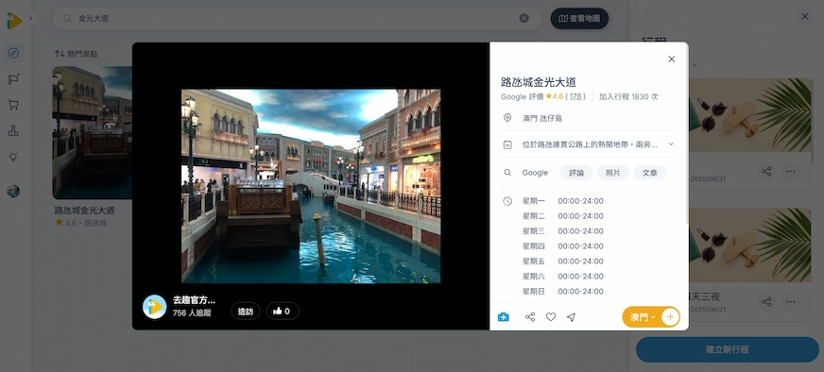Click the 評論 Google search chip
This screenshot has width=824, height=372.
click(x=576, y=173)
